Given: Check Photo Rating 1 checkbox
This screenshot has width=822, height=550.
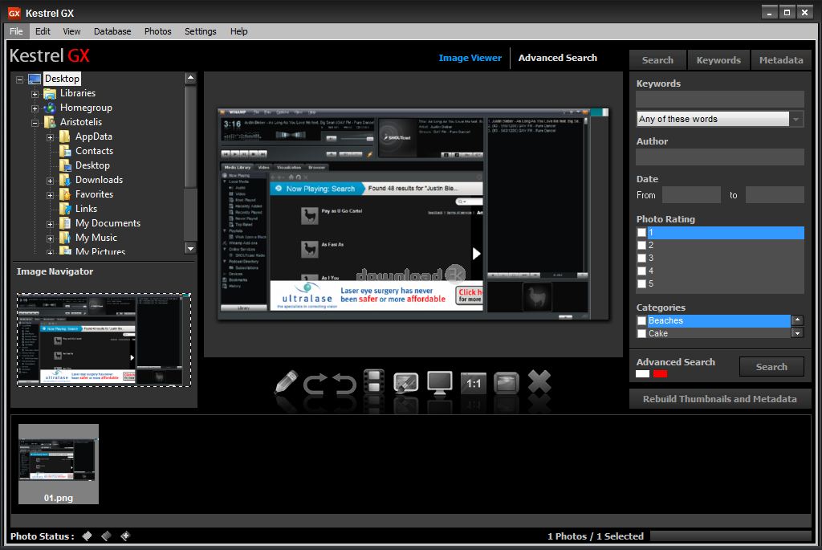Looking at the screenshot, I should (641, 232).
